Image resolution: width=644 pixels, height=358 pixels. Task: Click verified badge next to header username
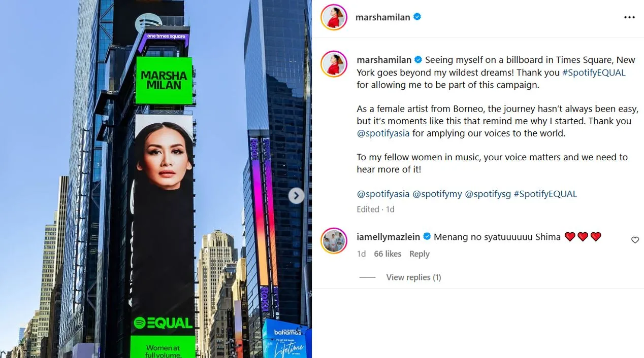[417, 17]
